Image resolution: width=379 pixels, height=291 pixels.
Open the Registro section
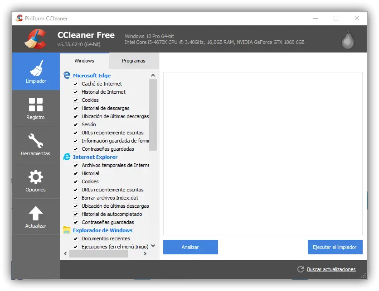click(x=36, y=108)
